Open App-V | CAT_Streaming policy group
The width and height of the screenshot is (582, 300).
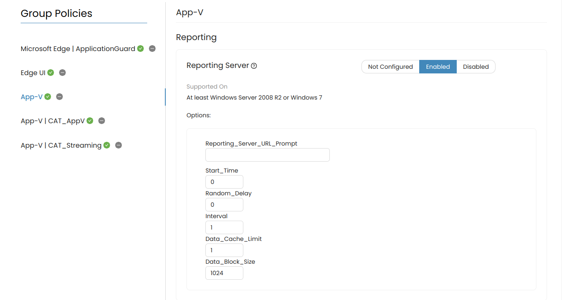pos(61,145)
